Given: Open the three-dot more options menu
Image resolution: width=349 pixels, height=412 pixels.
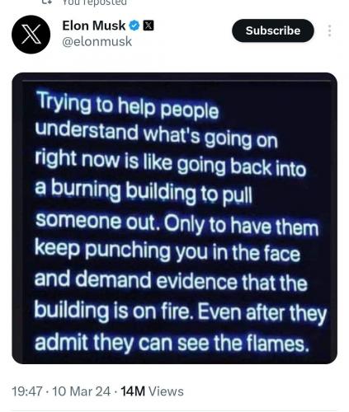Looking at the screenshot, I should point(329,30).
